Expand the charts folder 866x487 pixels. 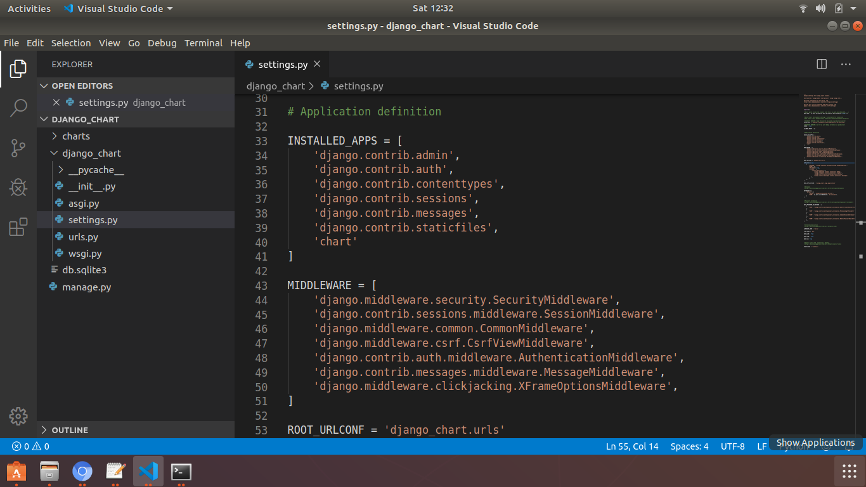pos(75,136)
